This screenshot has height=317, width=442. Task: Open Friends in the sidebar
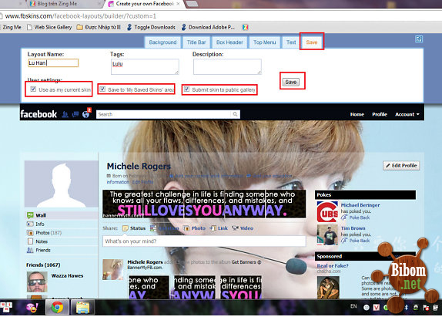point(43,250)
